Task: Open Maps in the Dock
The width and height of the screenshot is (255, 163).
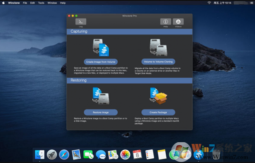Action: coord(113,155)
